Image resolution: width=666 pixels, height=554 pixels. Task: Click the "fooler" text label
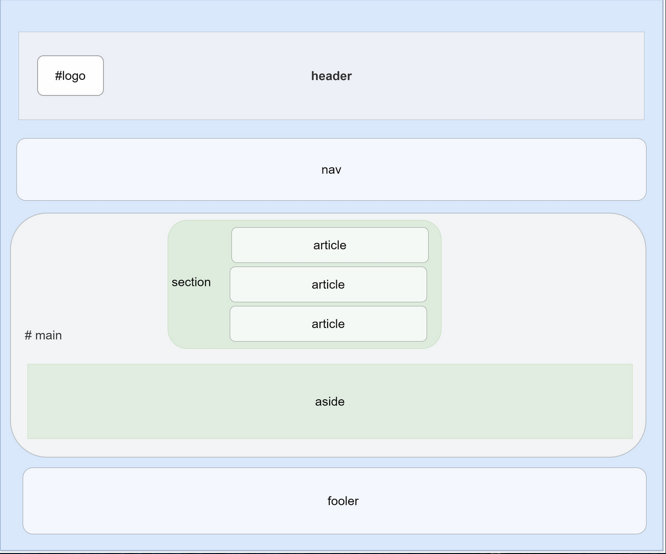[x=343, y=501]
